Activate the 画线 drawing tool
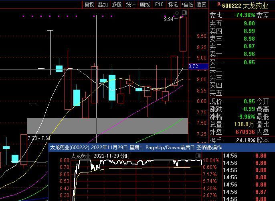Screen dimensions: 275x201 145,4
